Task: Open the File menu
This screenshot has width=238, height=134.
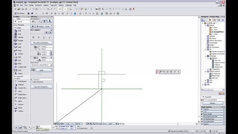Action: click(17, 5)
